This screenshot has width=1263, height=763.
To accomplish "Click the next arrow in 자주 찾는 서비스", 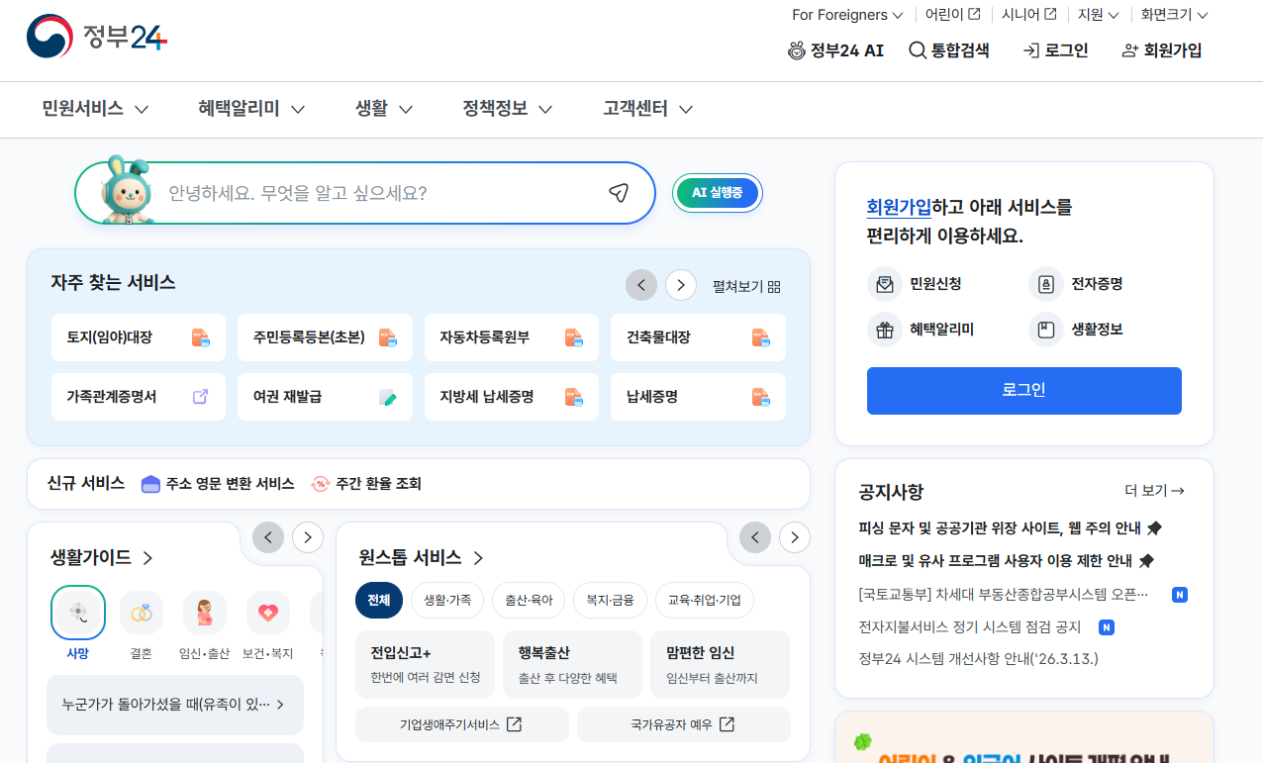I will [x=680, y=285].
